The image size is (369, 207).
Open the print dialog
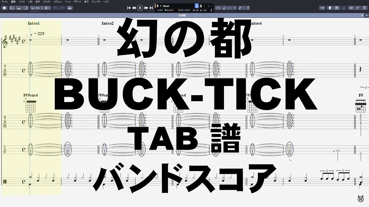pyautogui.click(x=69, y=8)
